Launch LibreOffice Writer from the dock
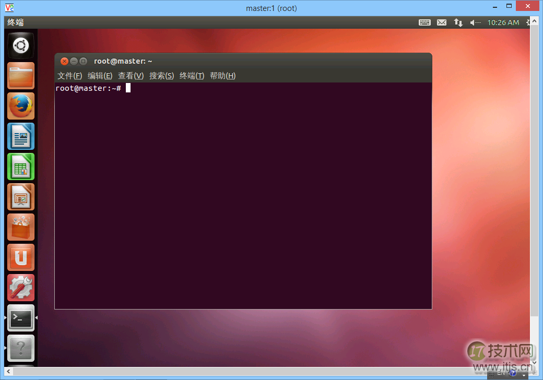 click(21, 136)
